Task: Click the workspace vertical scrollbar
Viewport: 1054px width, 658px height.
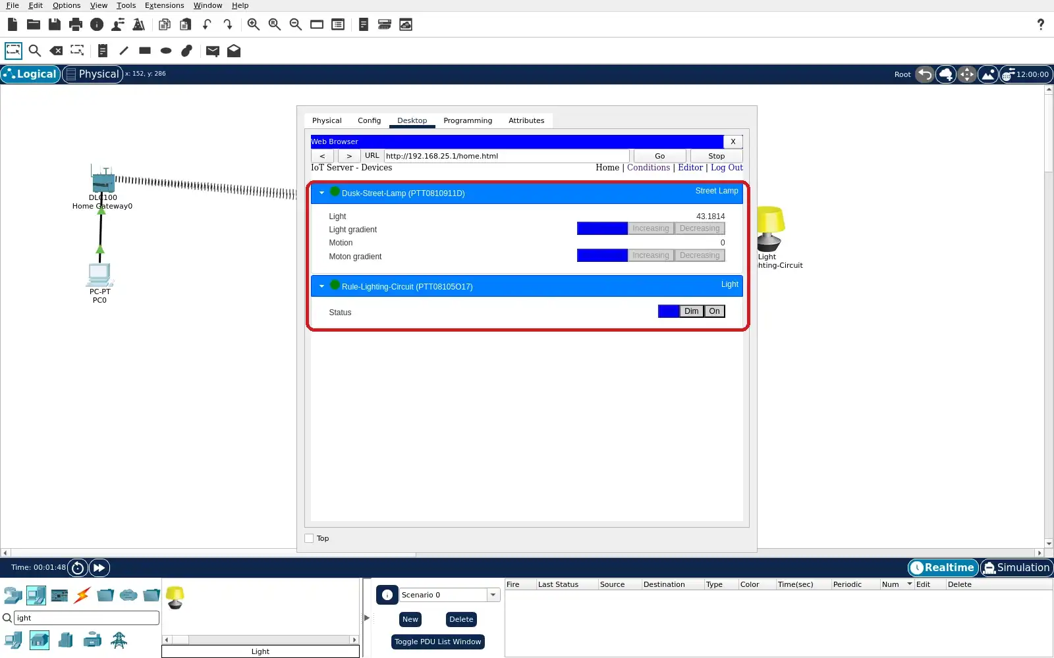Action: pyautogui.click(x=1049, y=317)
